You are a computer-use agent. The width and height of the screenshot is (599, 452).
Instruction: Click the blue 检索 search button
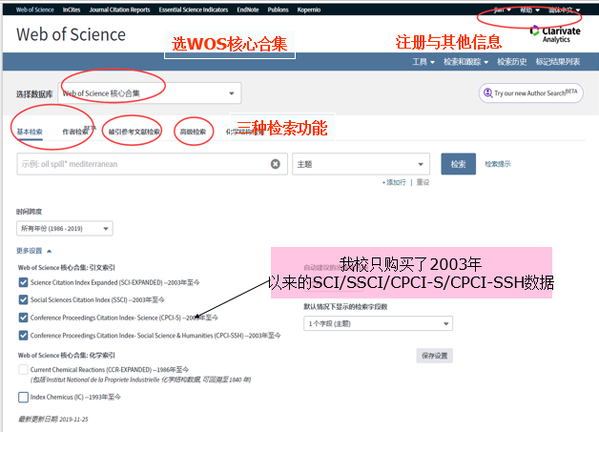[x=459, y=164]
